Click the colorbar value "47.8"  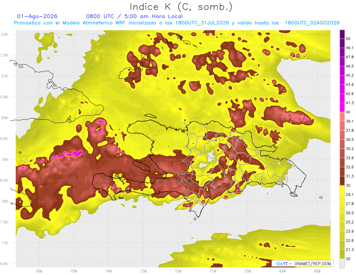click(x=349, y=57)
